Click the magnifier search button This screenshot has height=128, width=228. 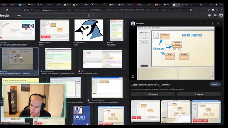(93, 15)
